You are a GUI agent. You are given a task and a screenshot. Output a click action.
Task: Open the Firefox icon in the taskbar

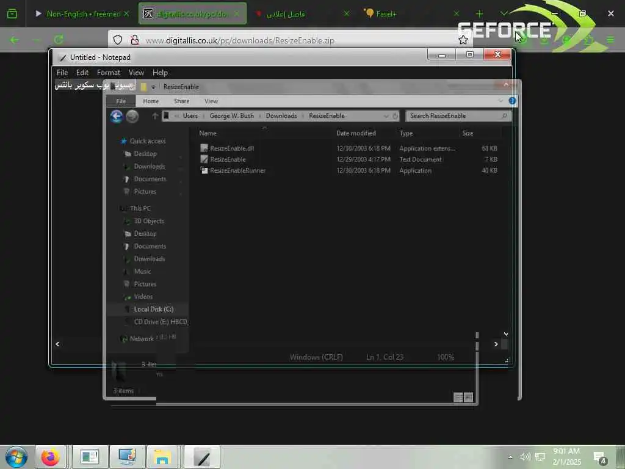coord(51,457)
